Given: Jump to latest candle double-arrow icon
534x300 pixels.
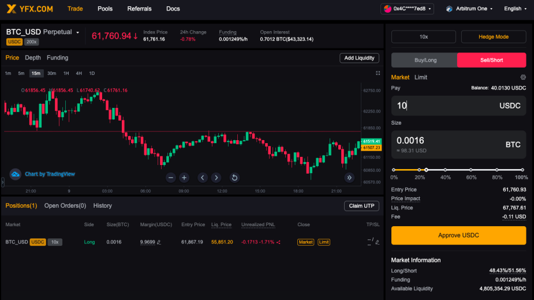Looking at the screenshot, I should coord(349,178).
